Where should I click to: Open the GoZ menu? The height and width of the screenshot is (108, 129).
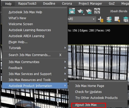coord(112,4)
